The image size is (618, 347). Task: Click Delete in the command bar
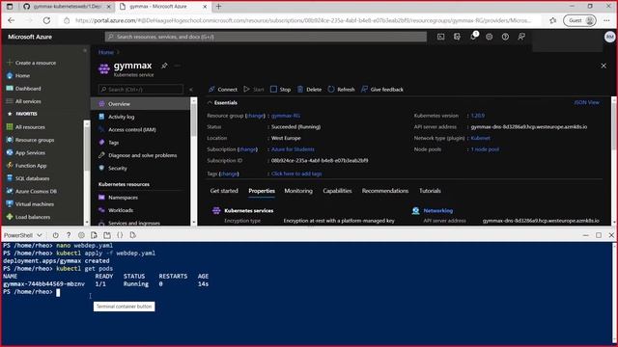(309, 90)
